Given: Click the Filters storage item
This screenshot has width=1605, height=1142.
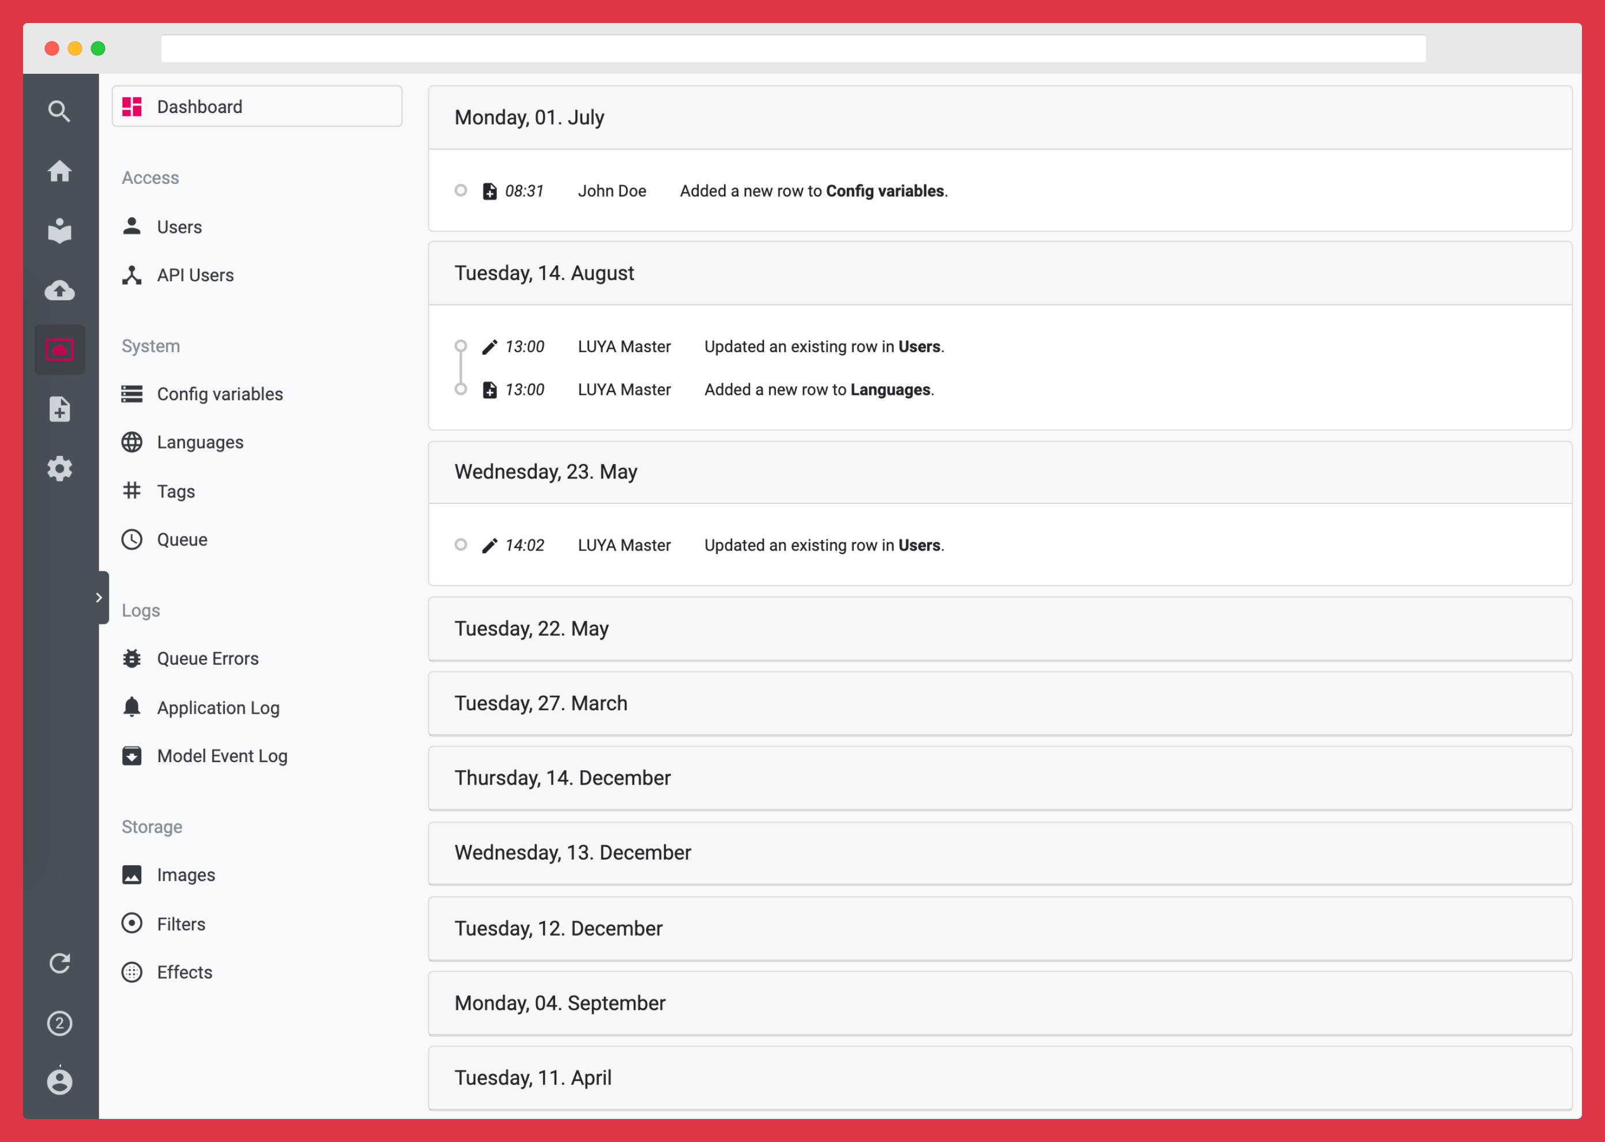Looking at the screenshot, I should 181,924.
